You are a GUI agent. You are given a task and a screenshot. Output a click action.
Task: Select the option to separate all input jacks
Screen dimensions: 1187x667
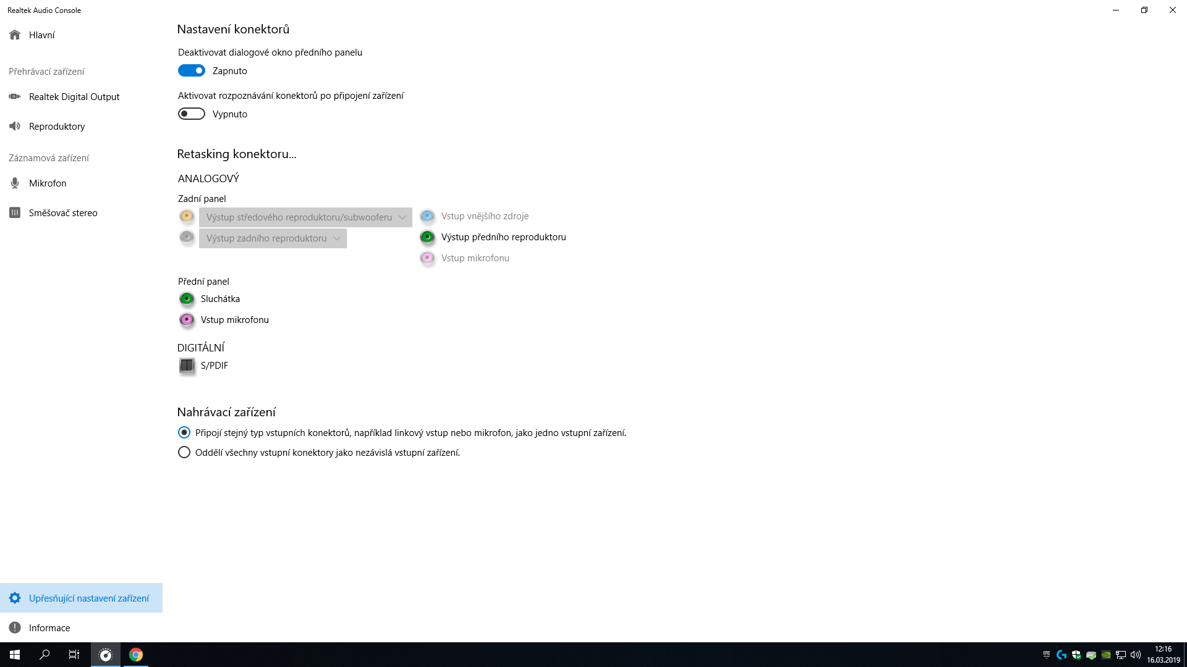(184, 453)
